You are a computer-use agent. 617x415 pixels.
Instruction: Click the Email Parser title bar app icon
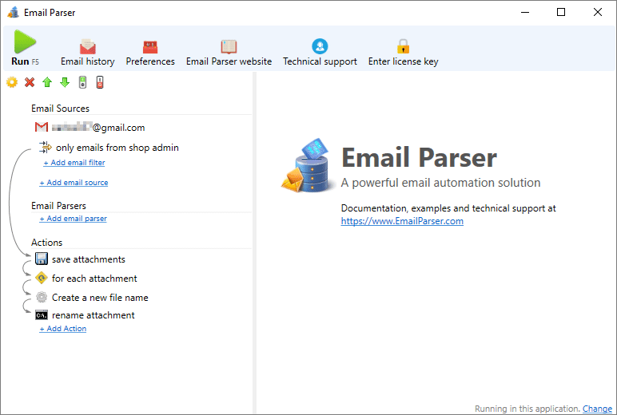pyautogui.click(x=13, y=12)
